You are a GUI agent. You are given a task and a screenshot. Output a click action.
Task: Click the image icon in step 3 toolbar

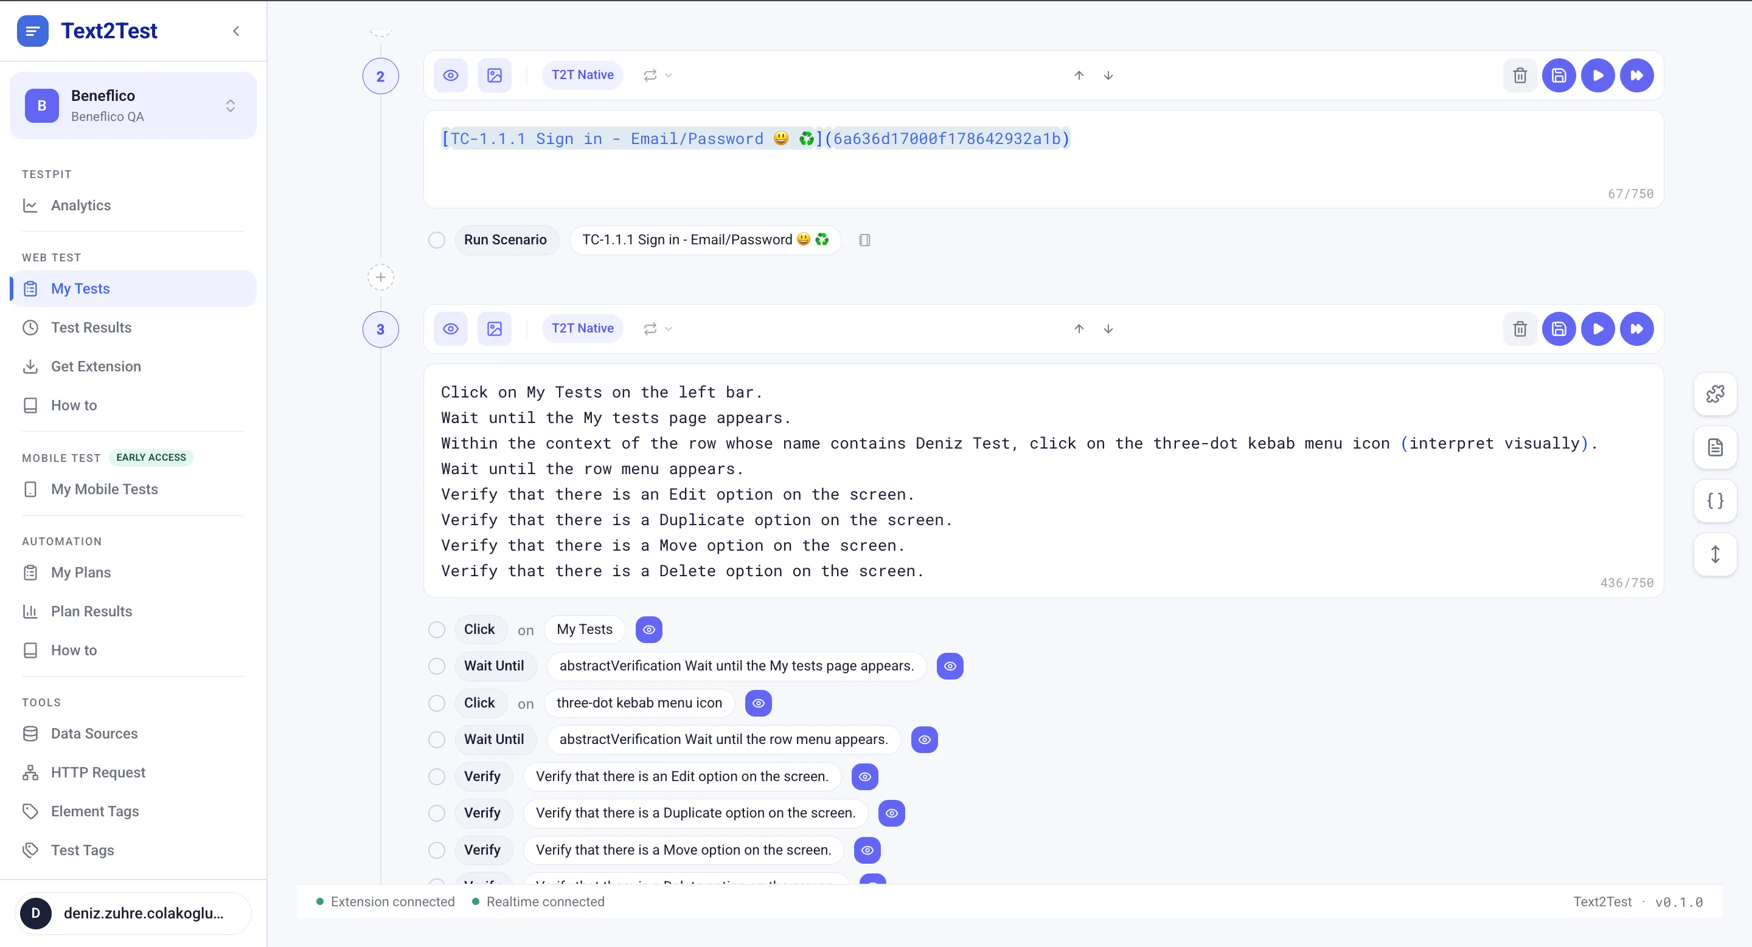[x=495, y=329]
